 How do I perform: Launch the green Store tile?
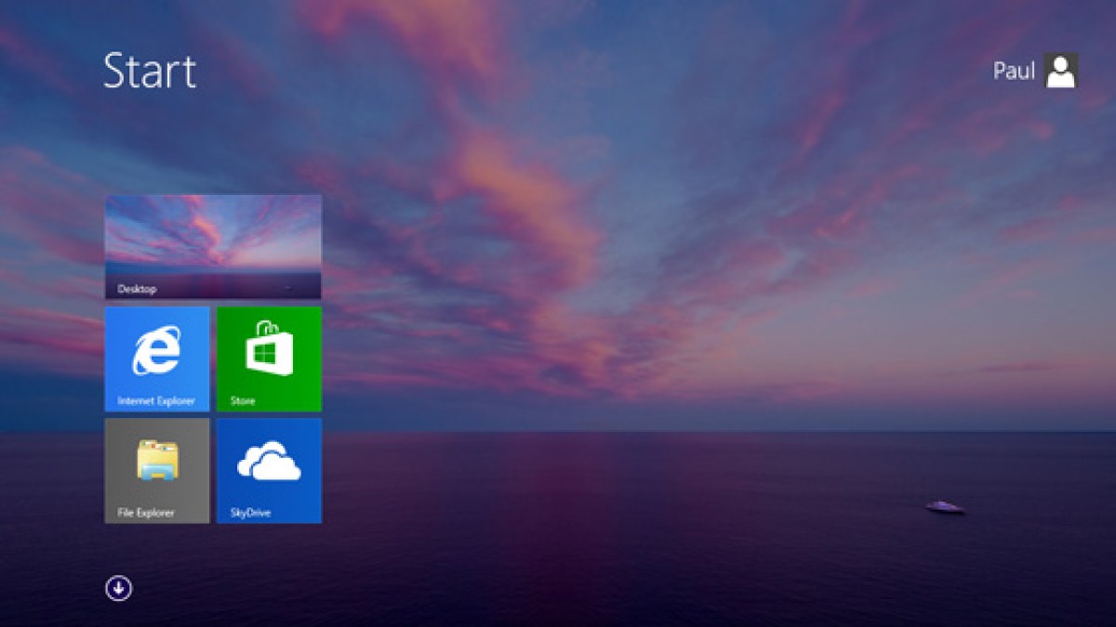269,359
